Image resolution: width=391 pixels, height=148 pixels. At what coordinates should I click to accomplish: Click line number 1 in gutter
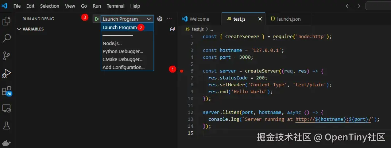click(x=192, y=37)
